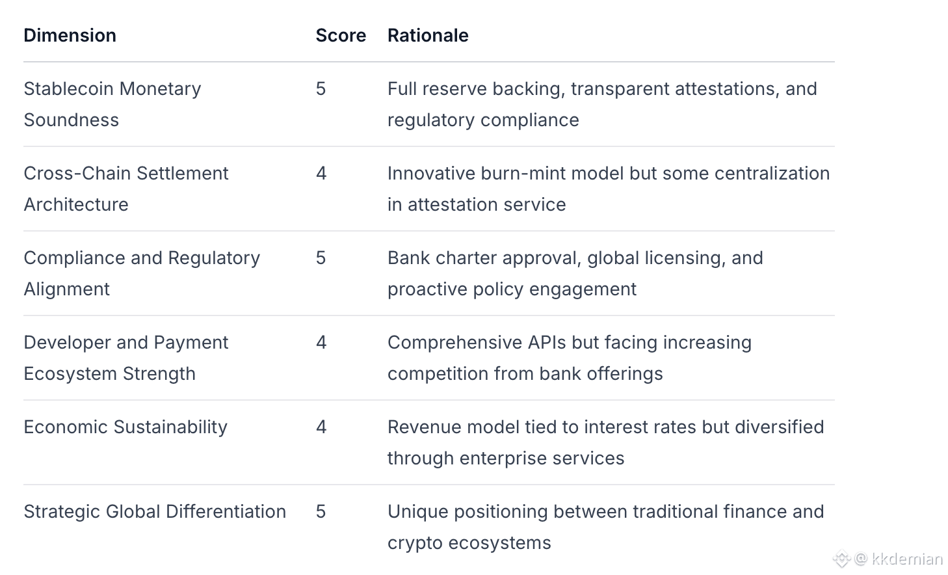Screen dimensions: 948x575
Task: Select the Compliance and Regulatory Alignment cell
Action: click(x=142, y=273)
